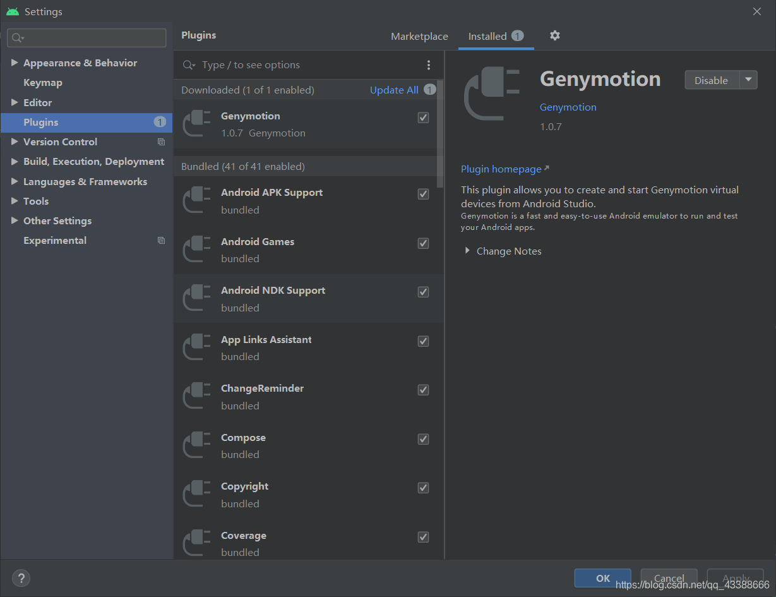Viewport: 776px width, 597px height.
Task: Select the Genymotion 1.0.7 plugin row
Action: [x=305, y=124]
